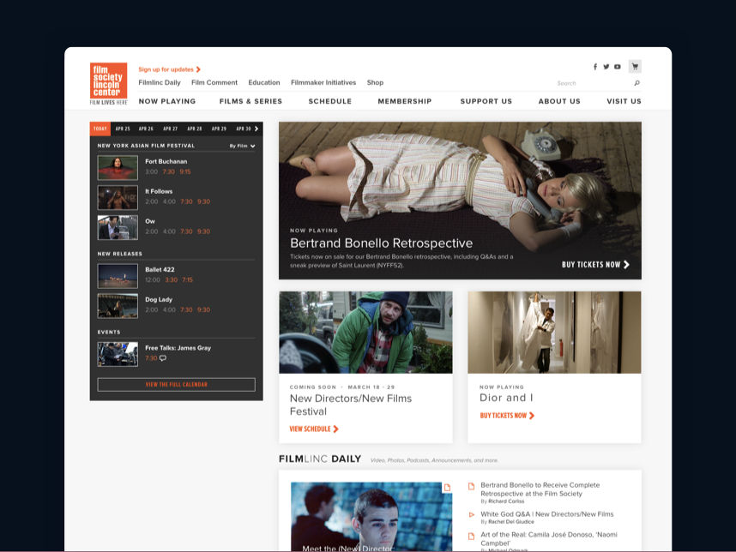Open the Shop link
Screen dimensions: 736x552
pos(375,82)
